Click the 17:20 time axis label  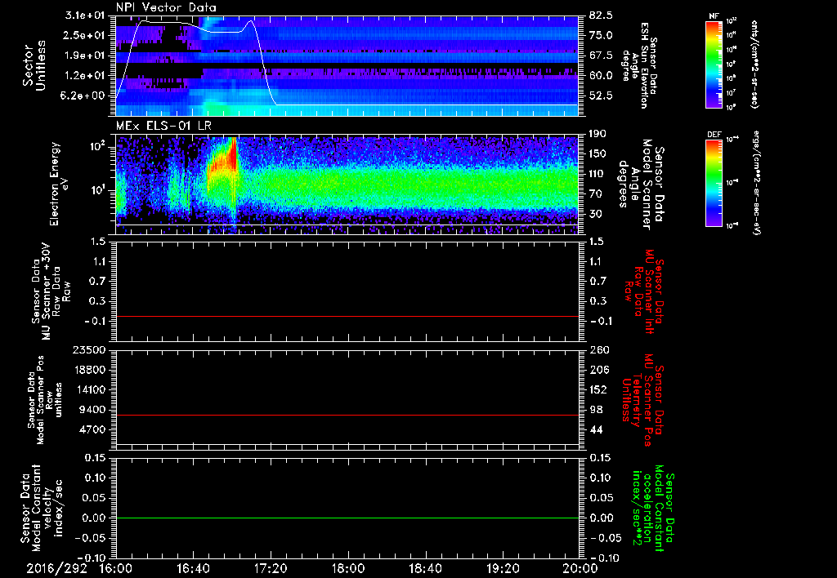(271, 569)
